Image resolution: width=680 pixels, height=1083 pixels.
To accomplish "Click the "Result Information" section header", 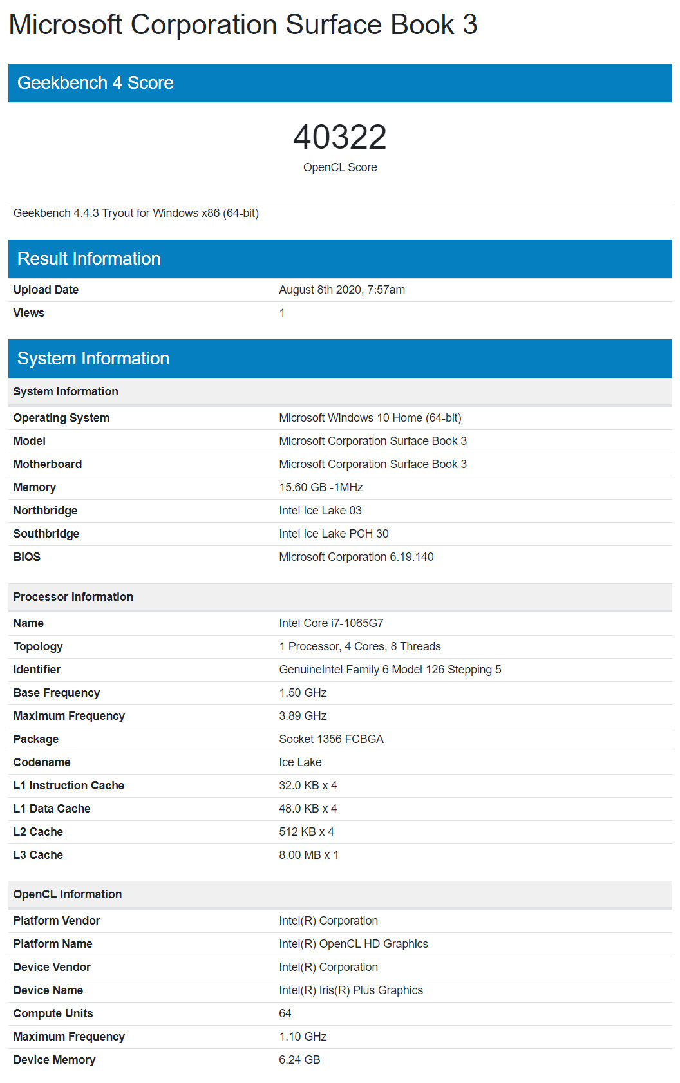I will point(340,259).
